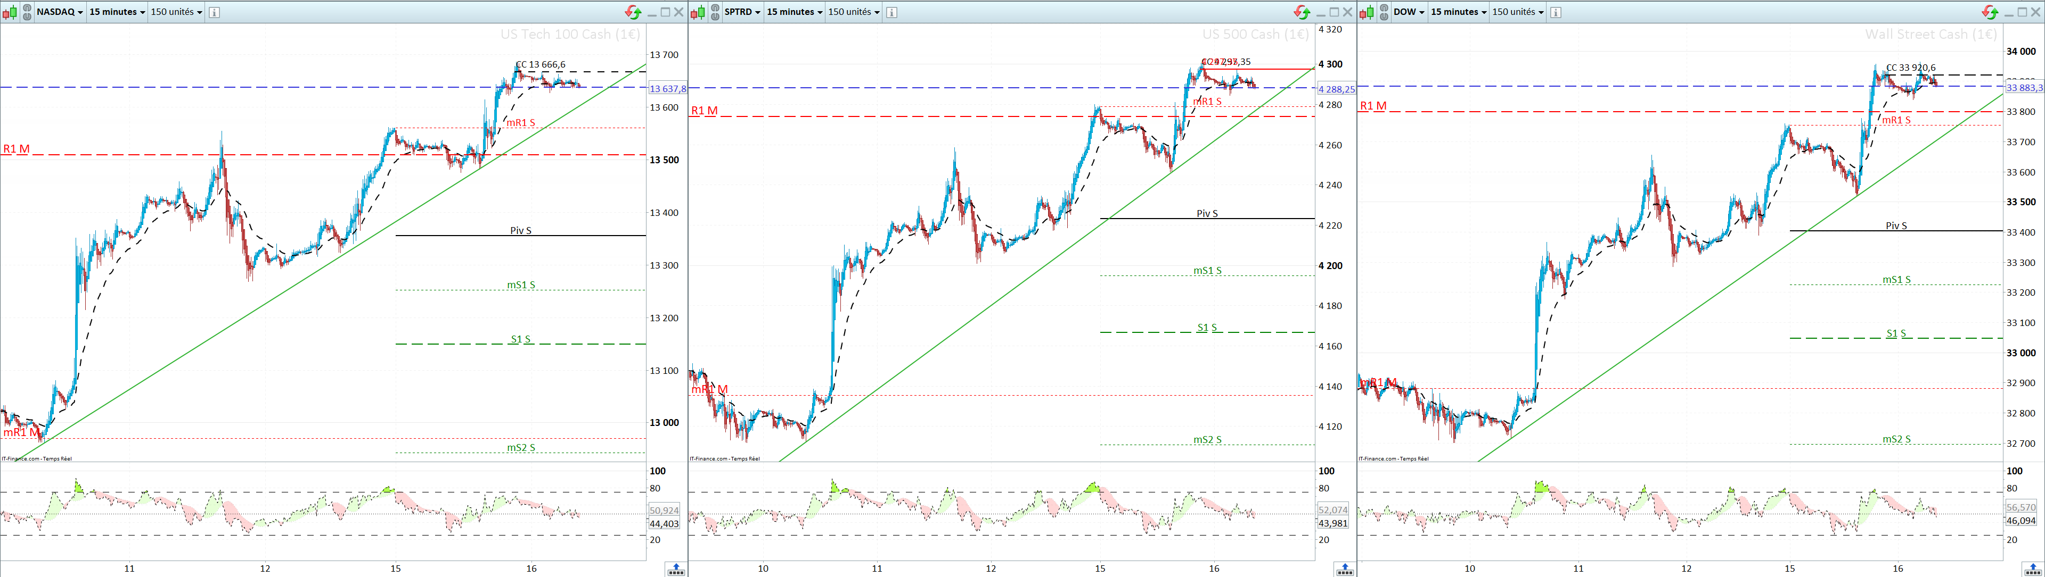Click the 'S1 S' support label on SPTRD chart
Viewport: 2045px width, 577px height.
[x=1207, y=328]
